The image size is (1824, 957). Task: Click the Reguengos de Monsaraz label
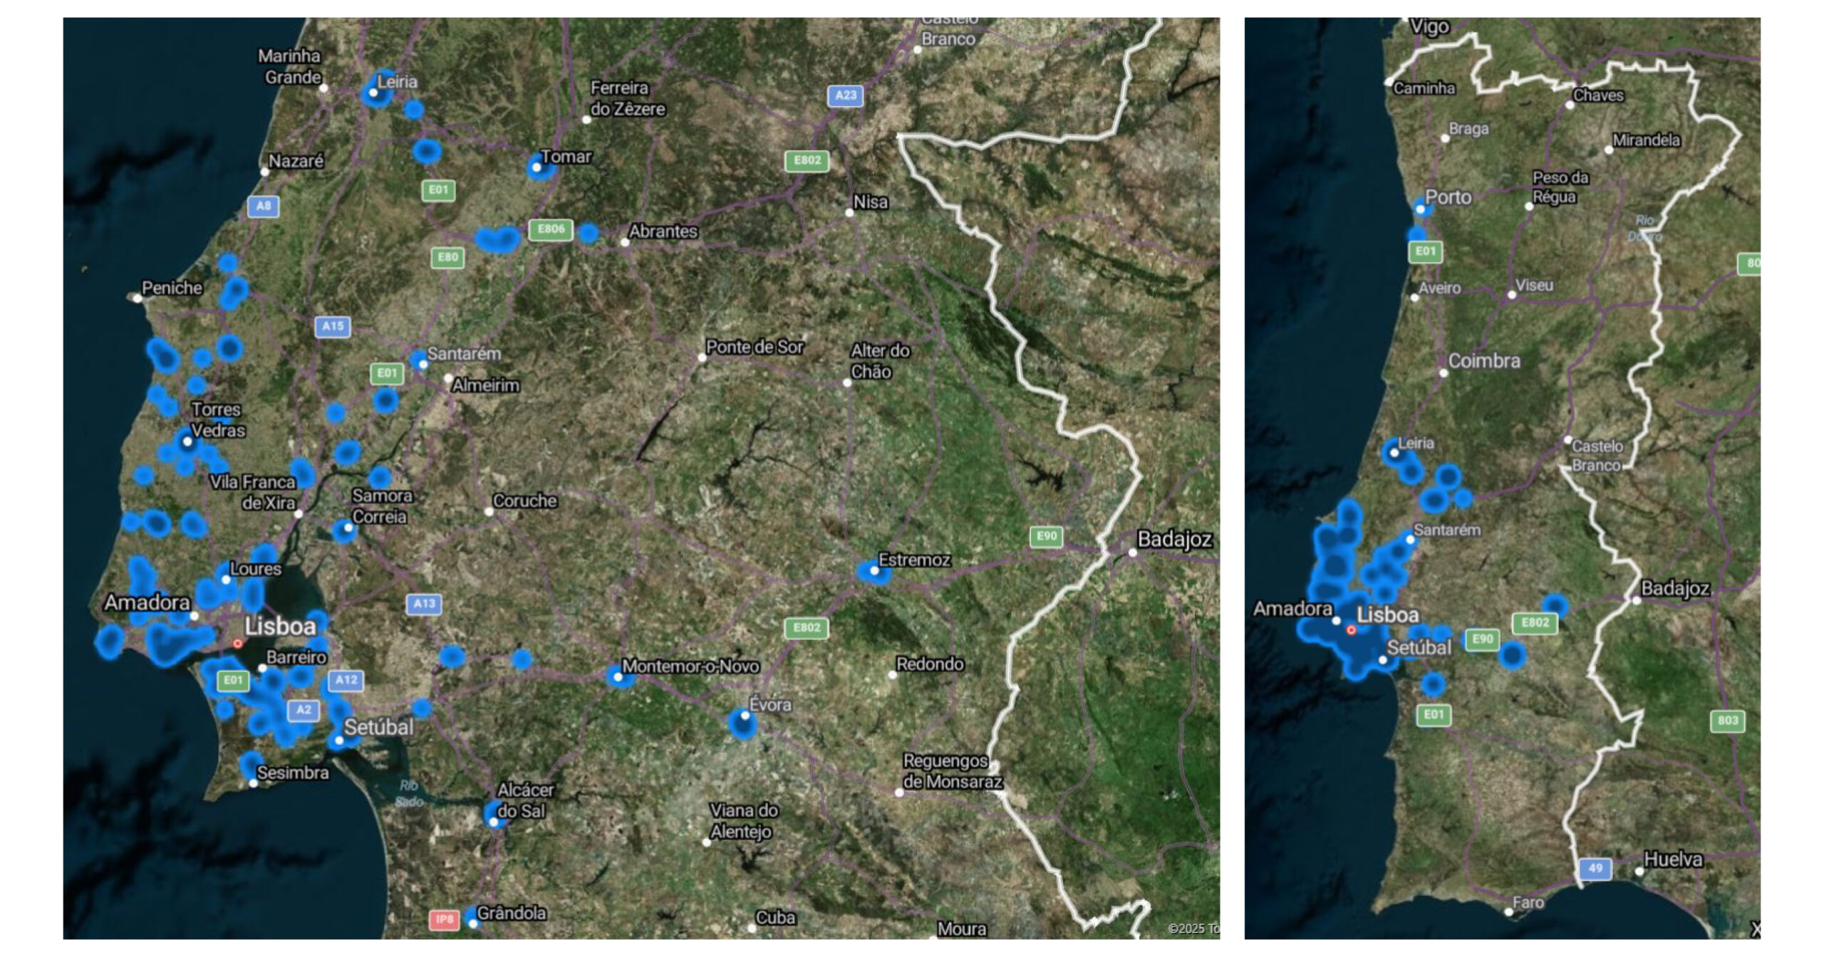(x=951, y=771)
